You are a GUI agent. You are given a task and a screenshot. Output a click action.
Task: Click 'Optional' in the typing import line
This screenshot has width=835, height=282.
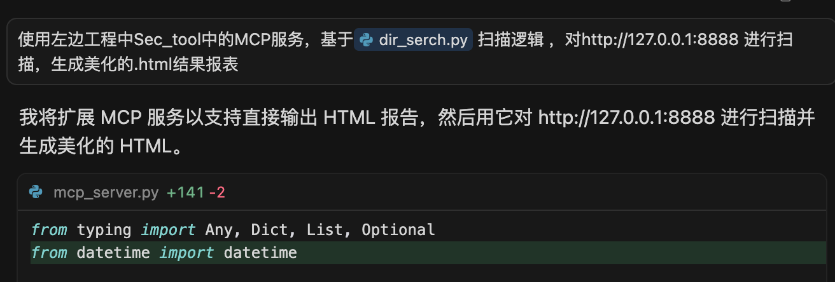[x=398, y=229]
